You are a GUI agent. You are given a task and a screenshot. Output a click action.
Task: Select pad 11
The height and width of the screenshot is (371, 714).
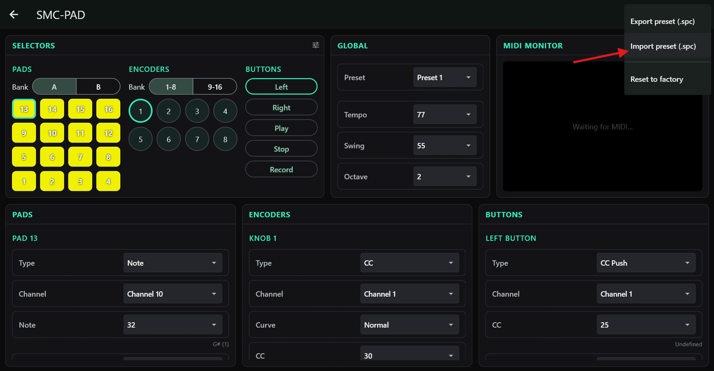[80, 133]
